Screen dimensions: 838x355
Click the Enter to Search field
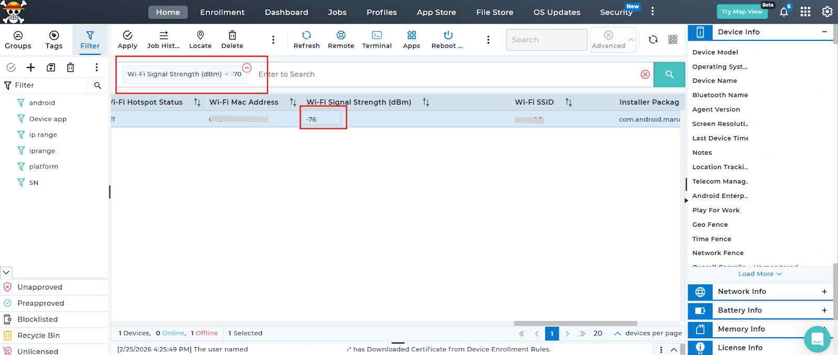click(x=445, y=74)
